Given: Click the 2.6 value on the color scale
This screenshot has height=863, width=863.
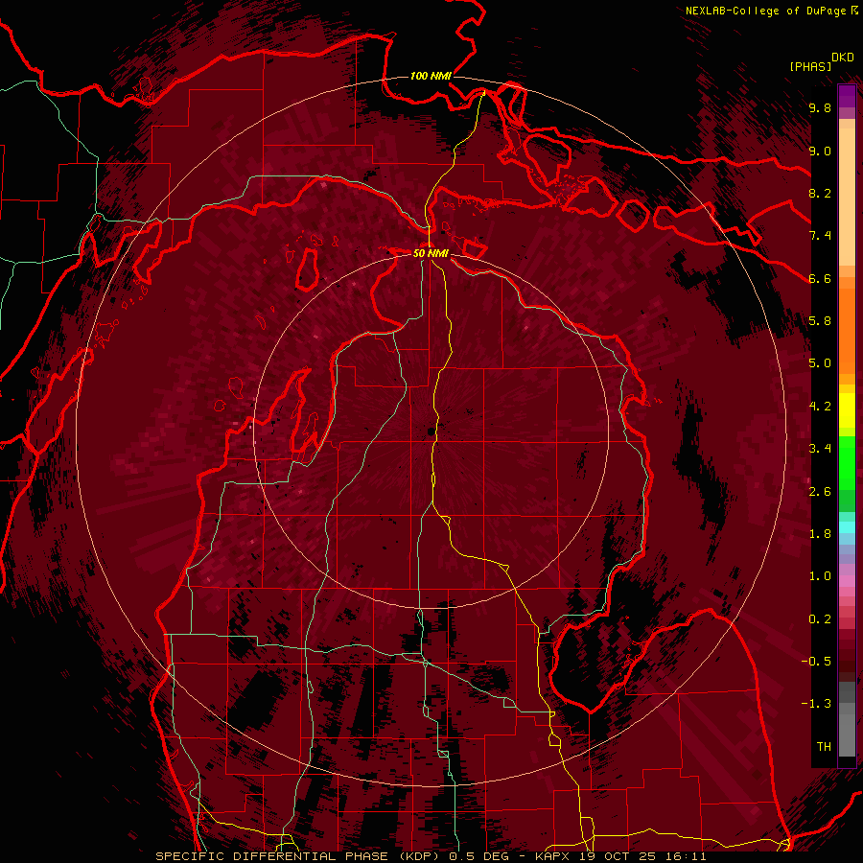Looking at the screenshot, I should pyautogui.click(x=820, y=492).
